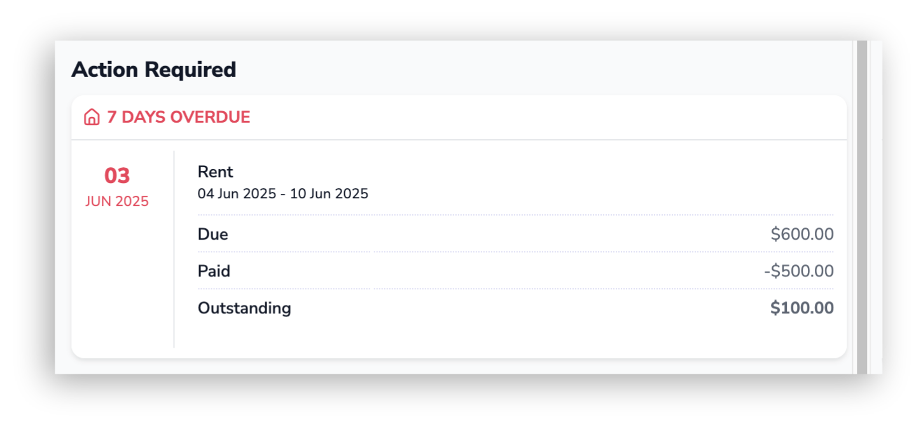Click the dotted separator between Due and Paid

(x=515, y=252)
